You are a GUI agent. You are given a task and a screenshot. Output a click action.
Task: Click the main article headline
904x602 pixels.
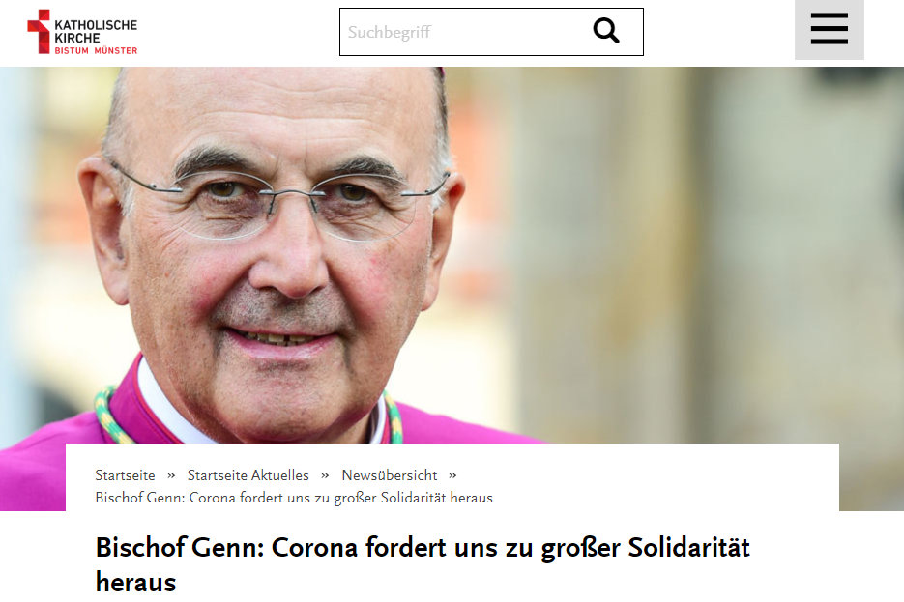pyautogui.click(x=423, y=564)
